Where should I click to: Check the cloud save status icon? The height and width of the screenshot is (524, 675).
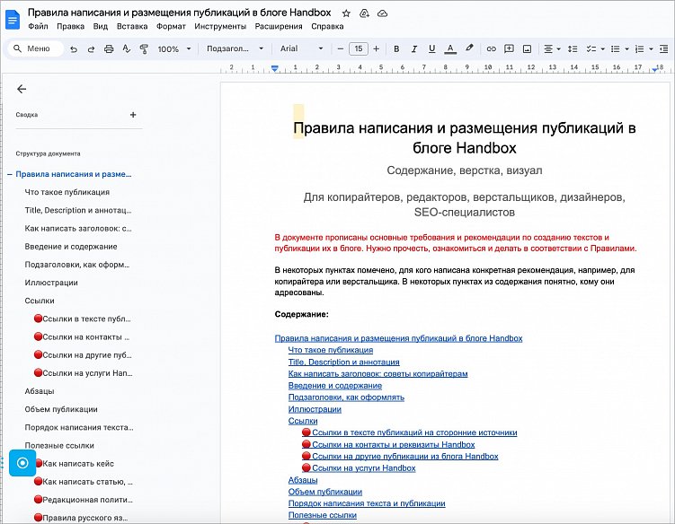(382, 13)
